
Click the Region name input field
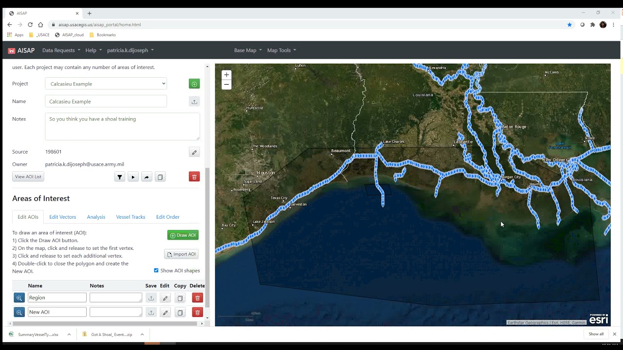pos(57,297)
